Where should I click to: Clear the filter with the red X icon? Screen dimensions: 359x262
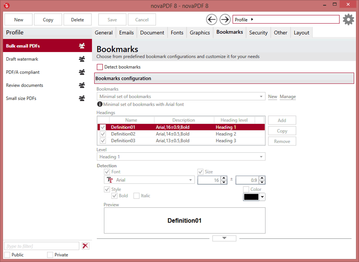click(86, 246)
